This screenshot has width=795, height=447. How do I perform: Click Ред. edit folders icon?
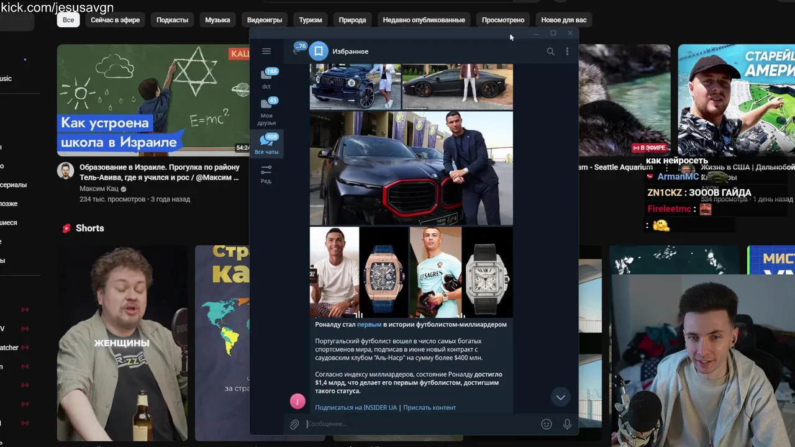[266, 174]
